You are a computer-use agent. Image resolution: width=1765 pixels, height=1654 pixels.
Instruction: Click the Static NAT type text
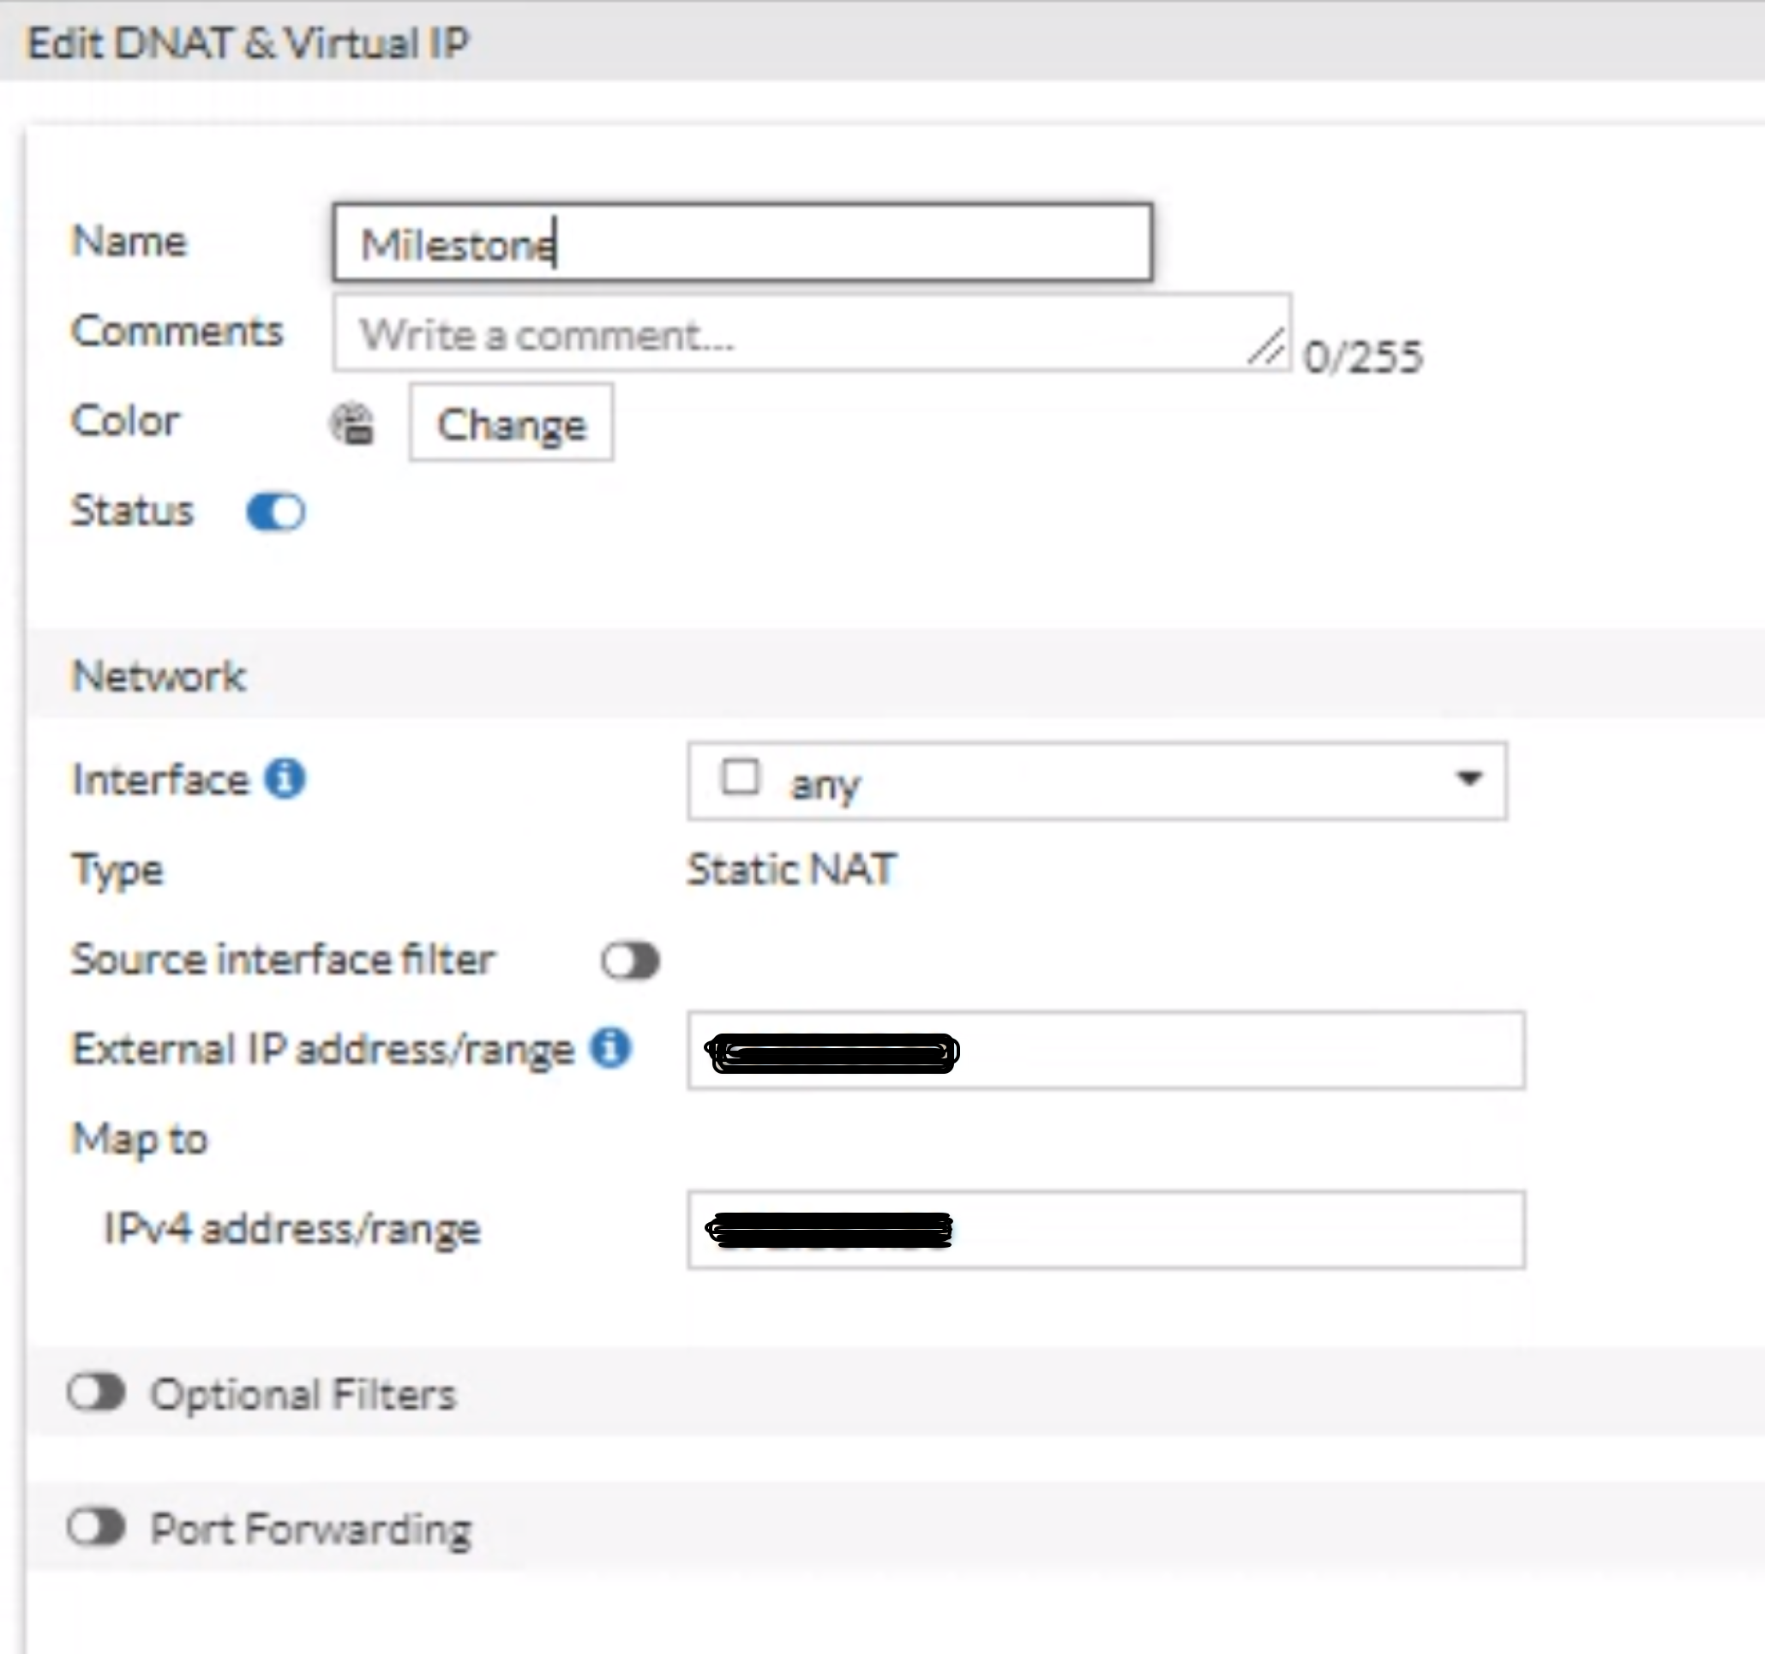coord(792,869)
